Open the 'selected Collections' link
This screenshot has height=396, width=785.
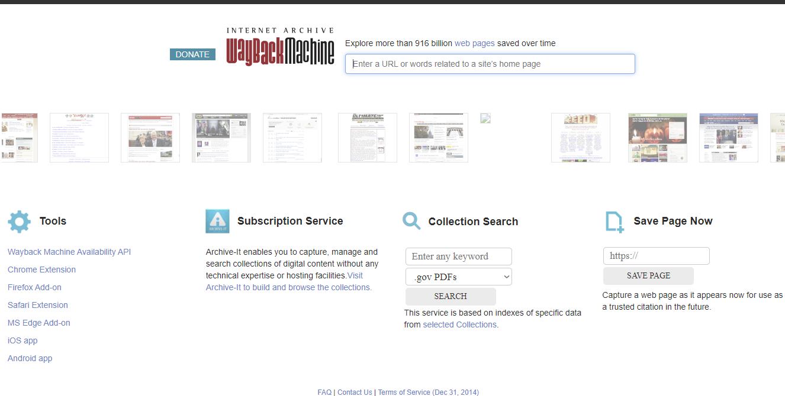tap(460, 324)
